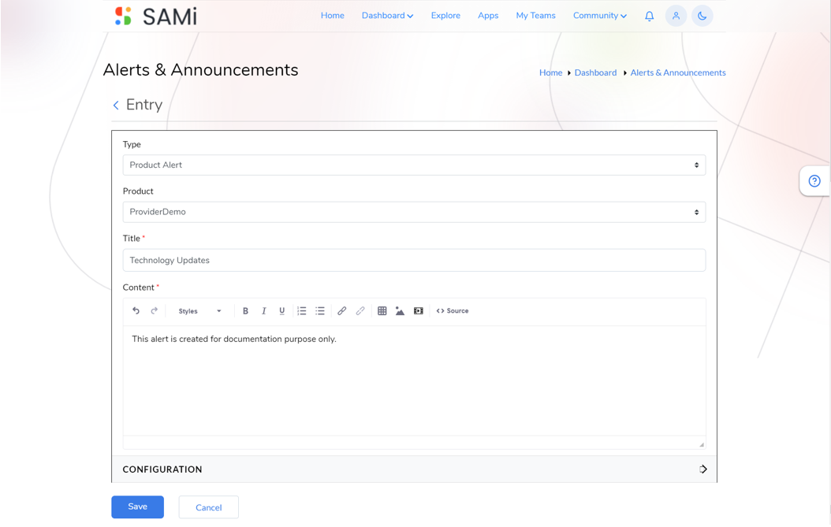Go back using the Entry arrow

(116, 106)
